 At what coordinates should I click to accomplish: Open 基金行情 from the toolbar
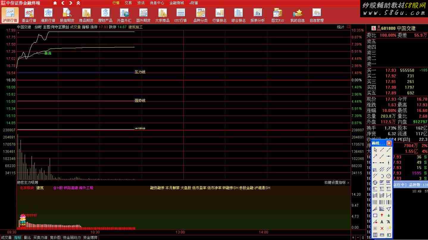click(29, 15)
